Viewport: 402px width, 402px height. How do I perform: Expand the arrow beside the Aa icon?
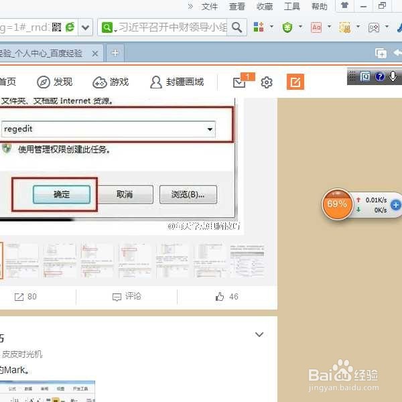pyautogui.click(x=330, y=26)
